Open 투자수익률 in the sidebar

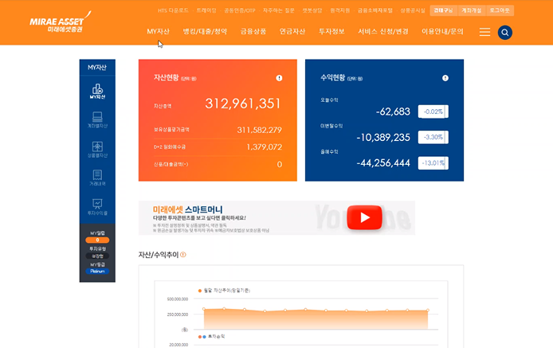coord(97,207)
